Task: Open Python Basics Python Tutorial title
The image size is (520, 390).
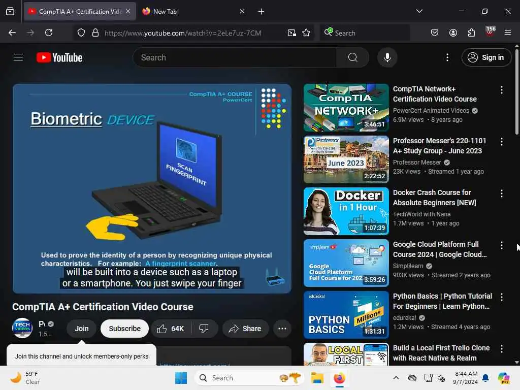Action: (x=442, y=301)
